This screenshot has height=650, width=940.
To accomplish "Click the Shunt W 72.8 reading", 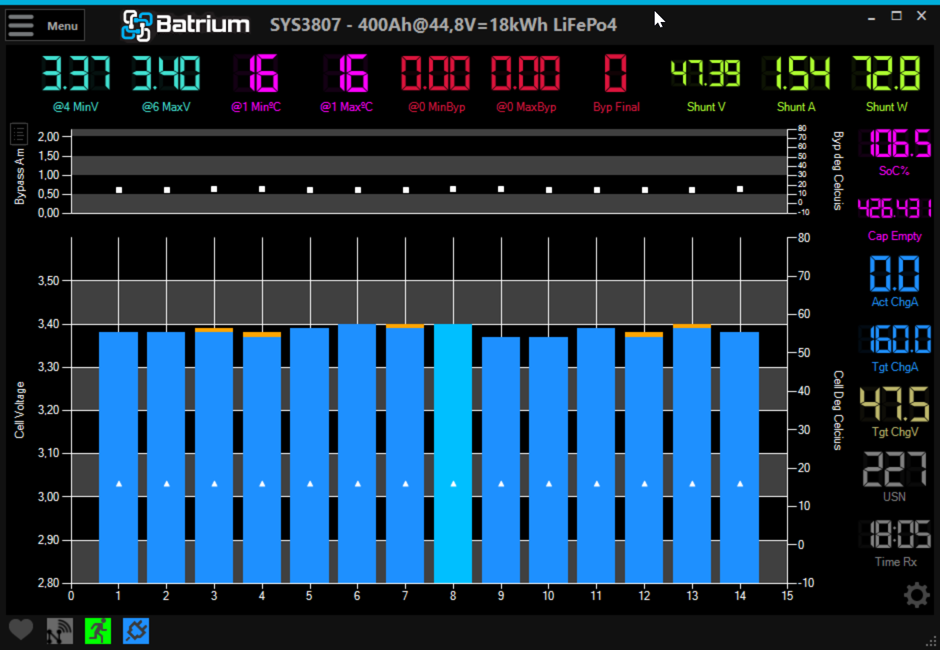I will (887, 83).
